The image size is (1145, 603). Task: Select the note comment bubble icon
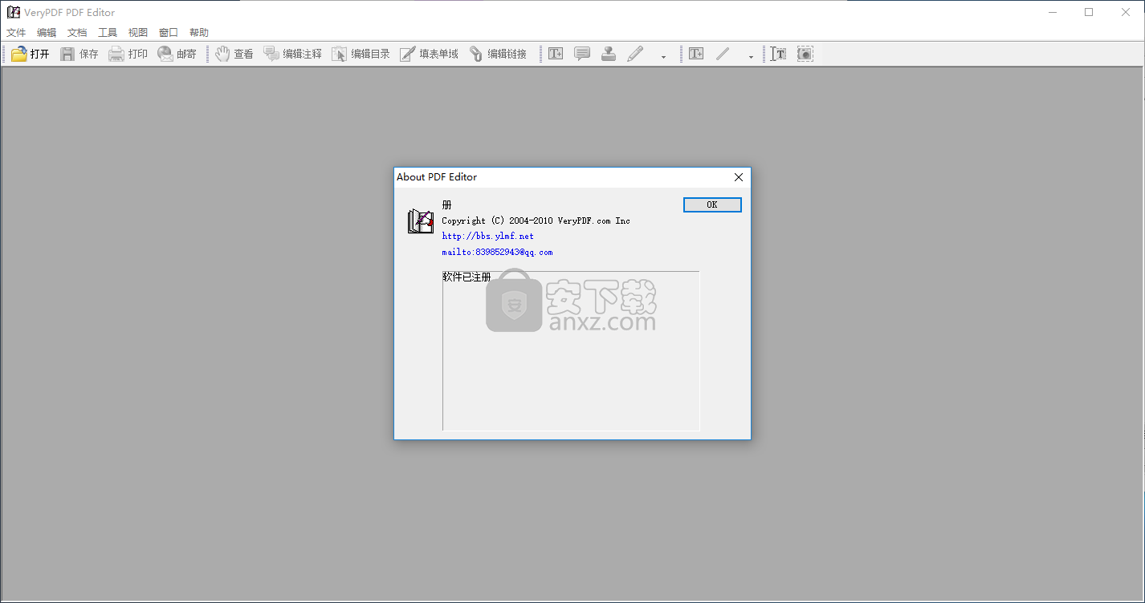coord(582,54)
